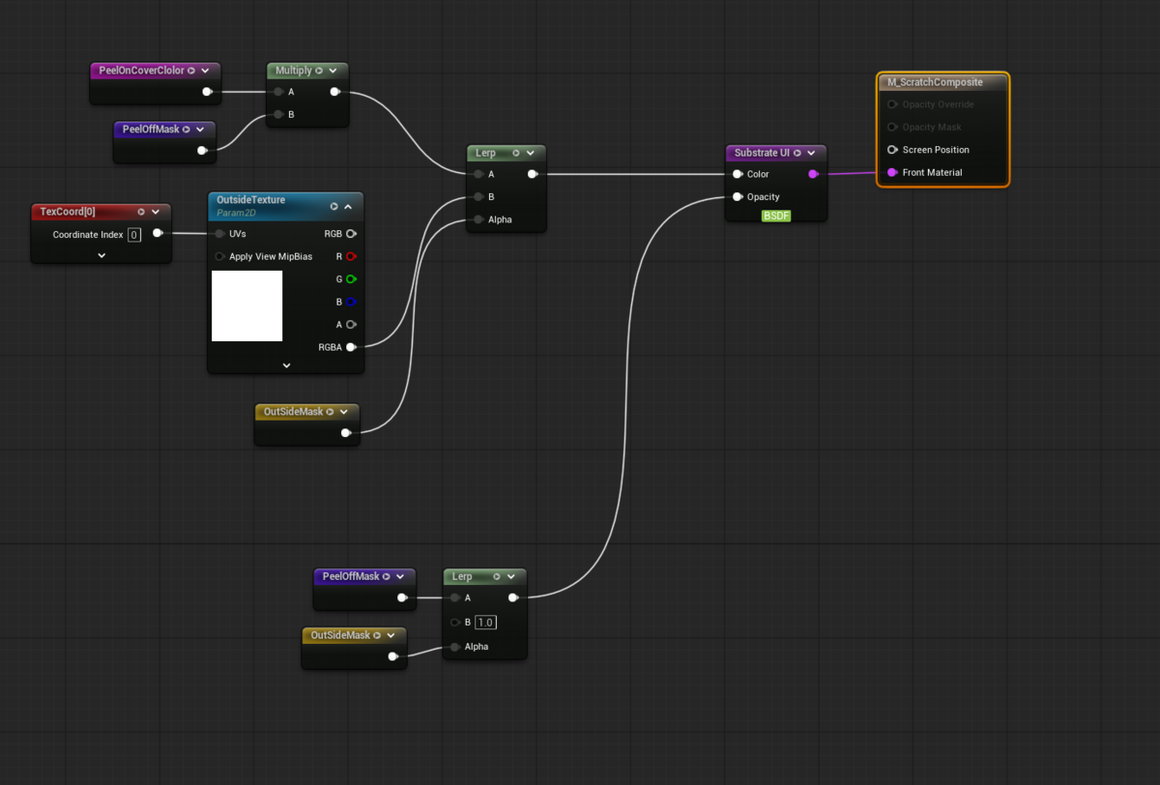Toggle preview icon of PeelOffMask wired to Multiply
The height and width of the screenshot is (785, 1160).
pos(186,129)
